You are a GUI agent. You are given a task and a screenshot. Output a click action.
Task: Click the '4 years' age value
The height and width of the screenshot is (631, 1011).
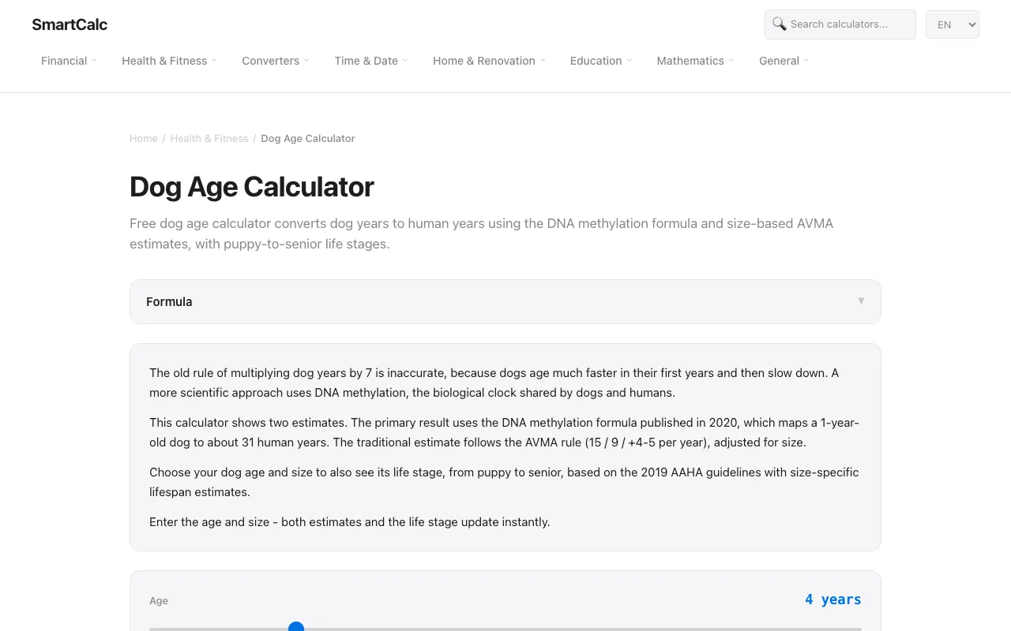coord(833,600)
